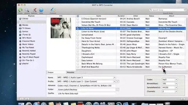Select the Easy Lemon song row

pos(131,60)
